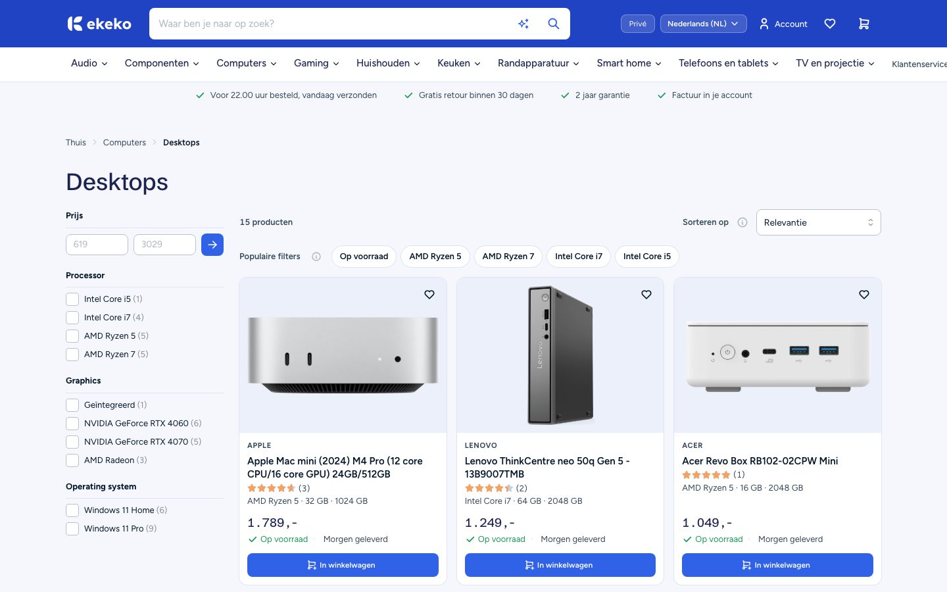Screen dimensions: 947x592
Task: Open the Nederlands (NL) language dropdown
Action: tap(704, 24)
